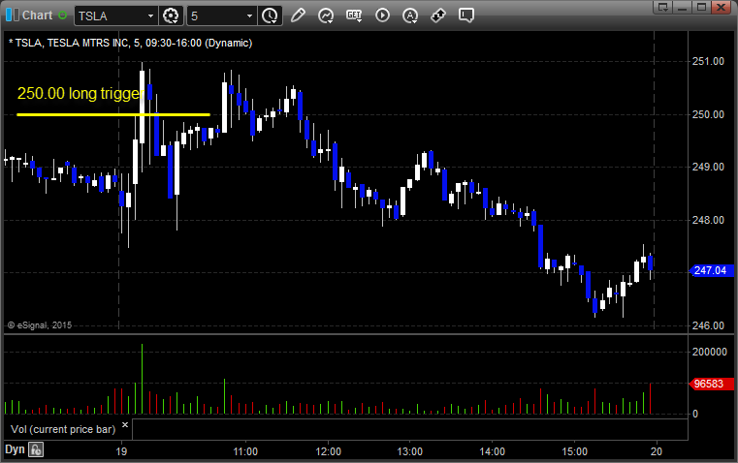The height and width of the screenshot is (463, 738).
Task: Close the chart window
Action: pyautogui.click(x=722, y=7)
